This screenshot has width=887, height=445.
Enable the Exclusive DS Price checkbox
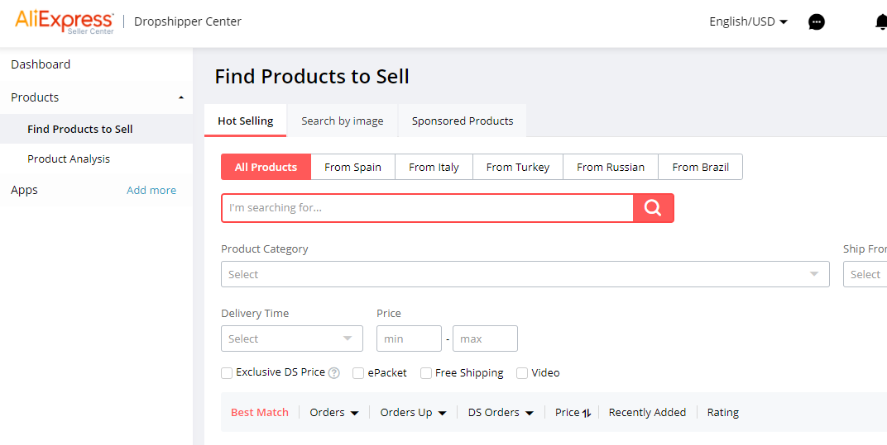click(x=227, y=372)
